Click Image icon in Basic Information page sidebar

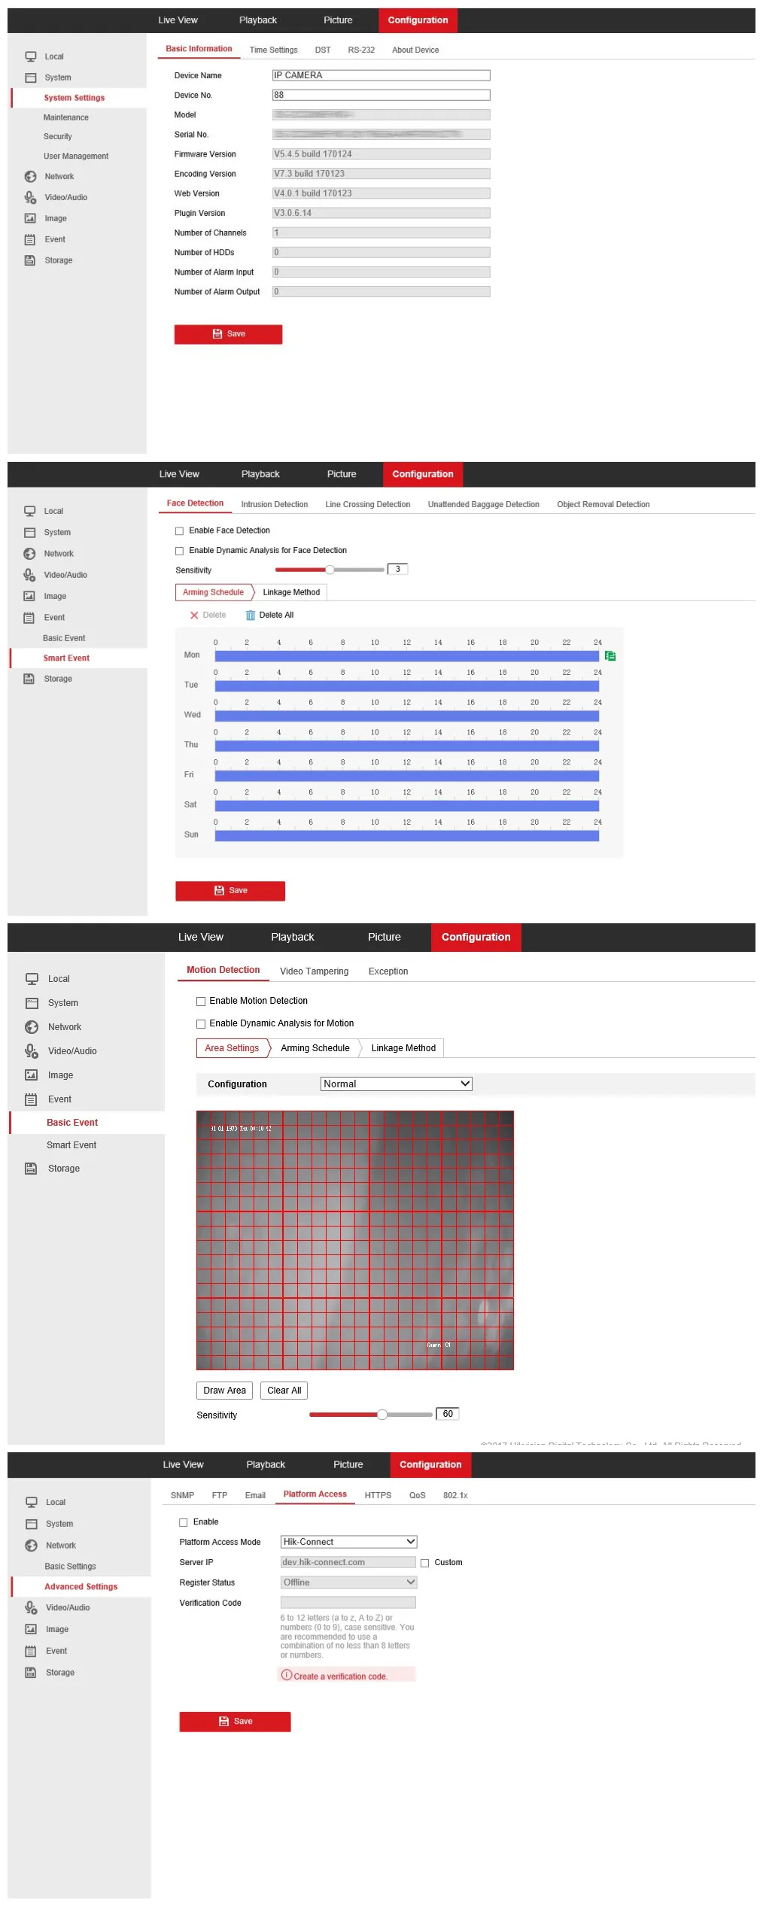click(30, 219)
